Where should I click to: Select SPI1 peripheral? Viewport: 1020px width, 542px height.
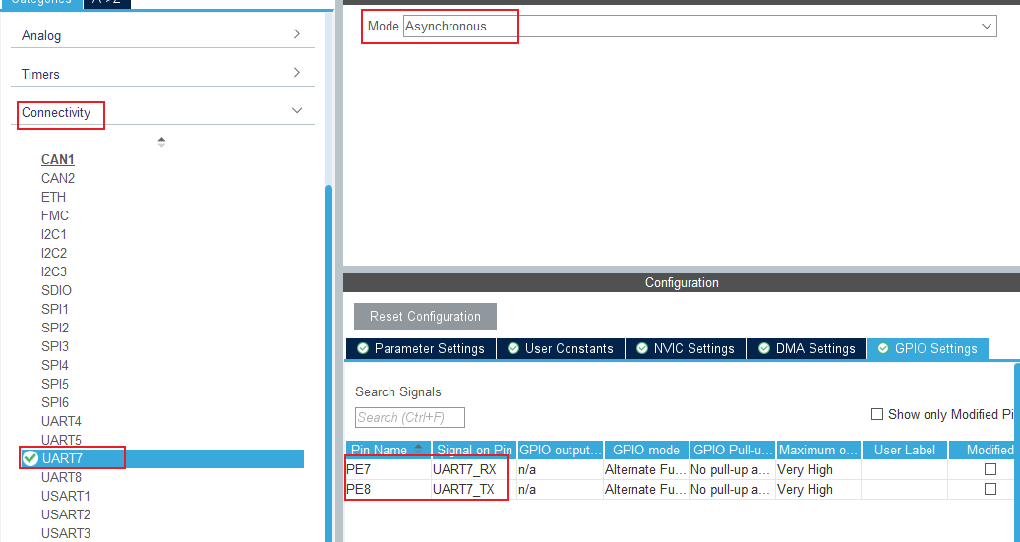(55, 309)
